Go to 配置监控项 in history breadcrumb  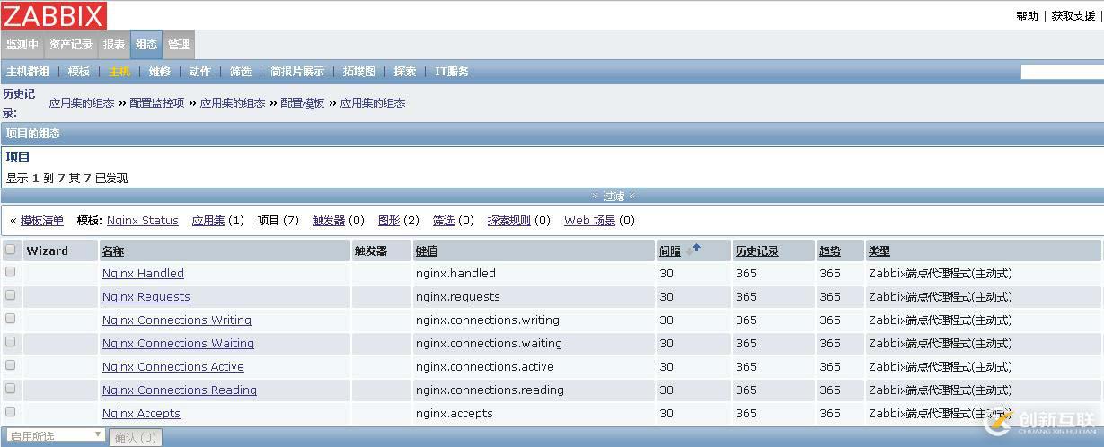coord(156,103)
